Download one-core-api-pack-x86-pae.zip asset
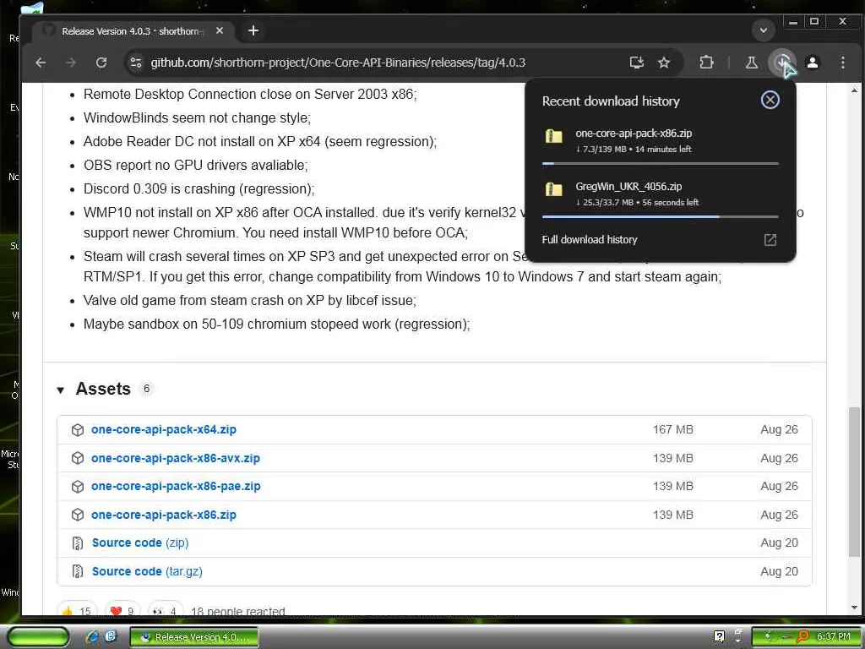This screenshot has width=865, height=649. [176, 486]
